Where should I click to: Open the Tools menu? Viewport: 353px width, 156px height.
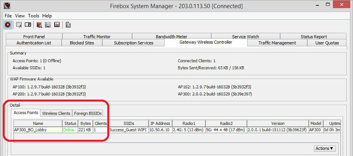pos(34,16)
